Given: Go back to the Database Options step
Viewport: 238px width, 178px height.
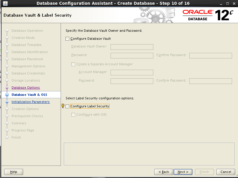Looking at the screenshot, I should 26,88.
